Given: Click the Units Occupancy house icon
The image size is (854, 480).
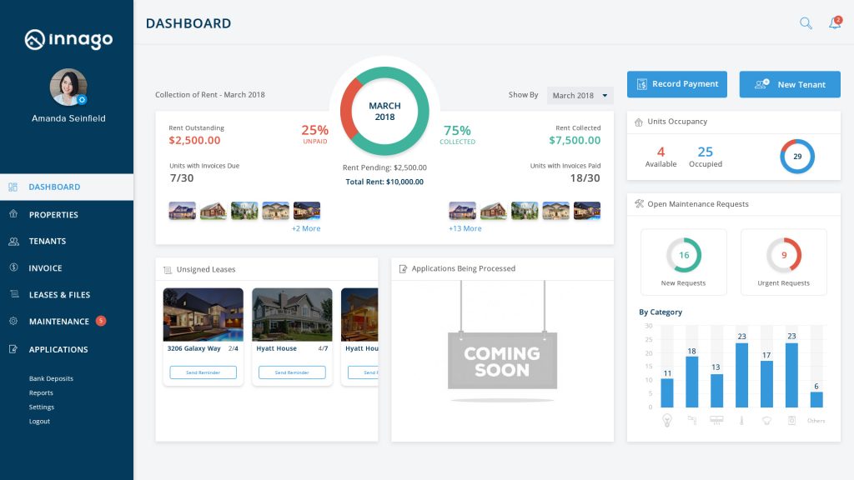Looking at the screenshot, I should tap(638, 122).
